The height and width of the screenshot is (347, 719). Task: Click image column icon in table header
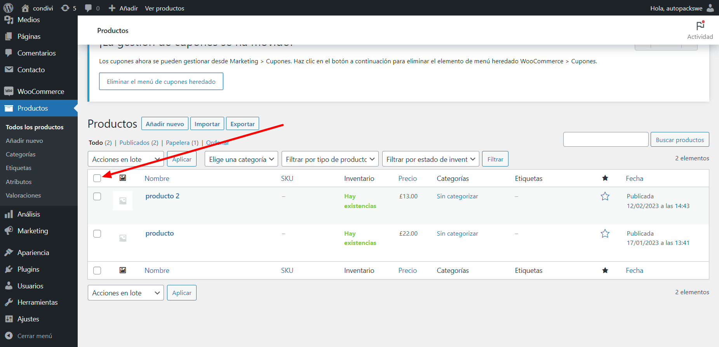point(123,178)
